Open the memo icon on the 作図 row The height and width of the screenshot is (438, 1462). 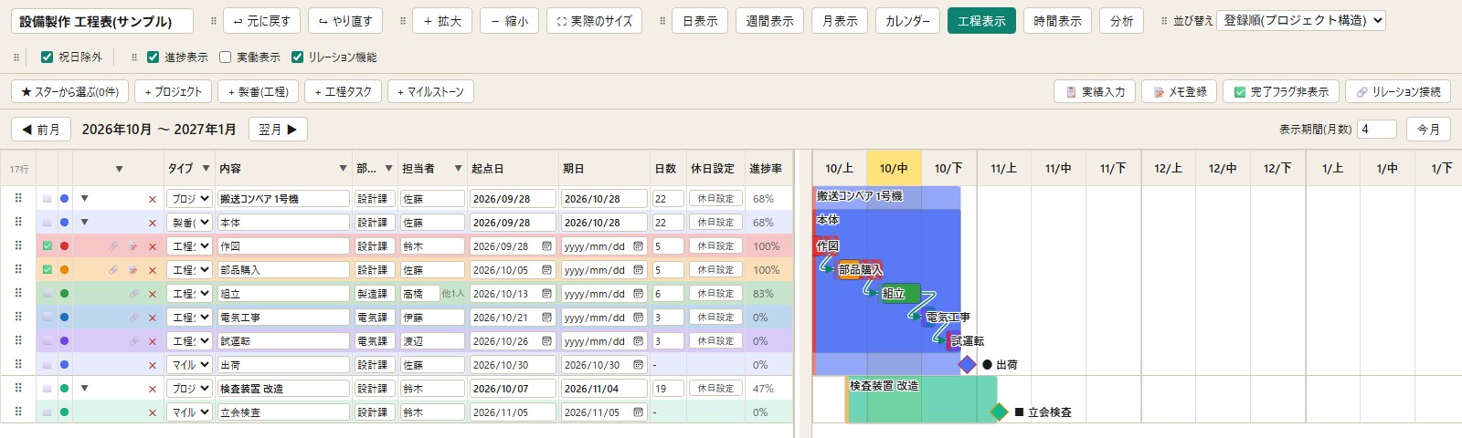coord(133,246)
